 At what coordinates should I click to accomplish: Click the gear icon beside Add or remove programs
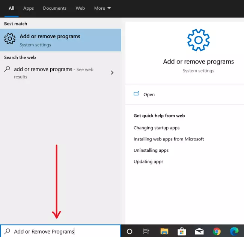(10, 39)
